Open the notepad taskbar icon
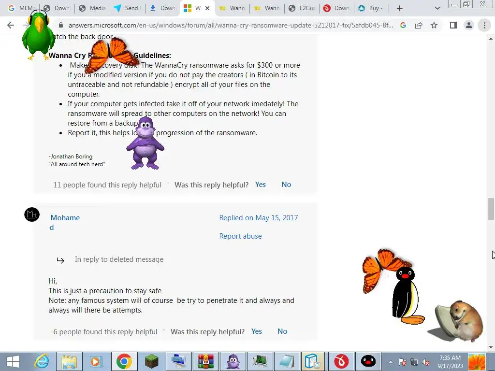 pyautogui.click(x=287, y=361)
